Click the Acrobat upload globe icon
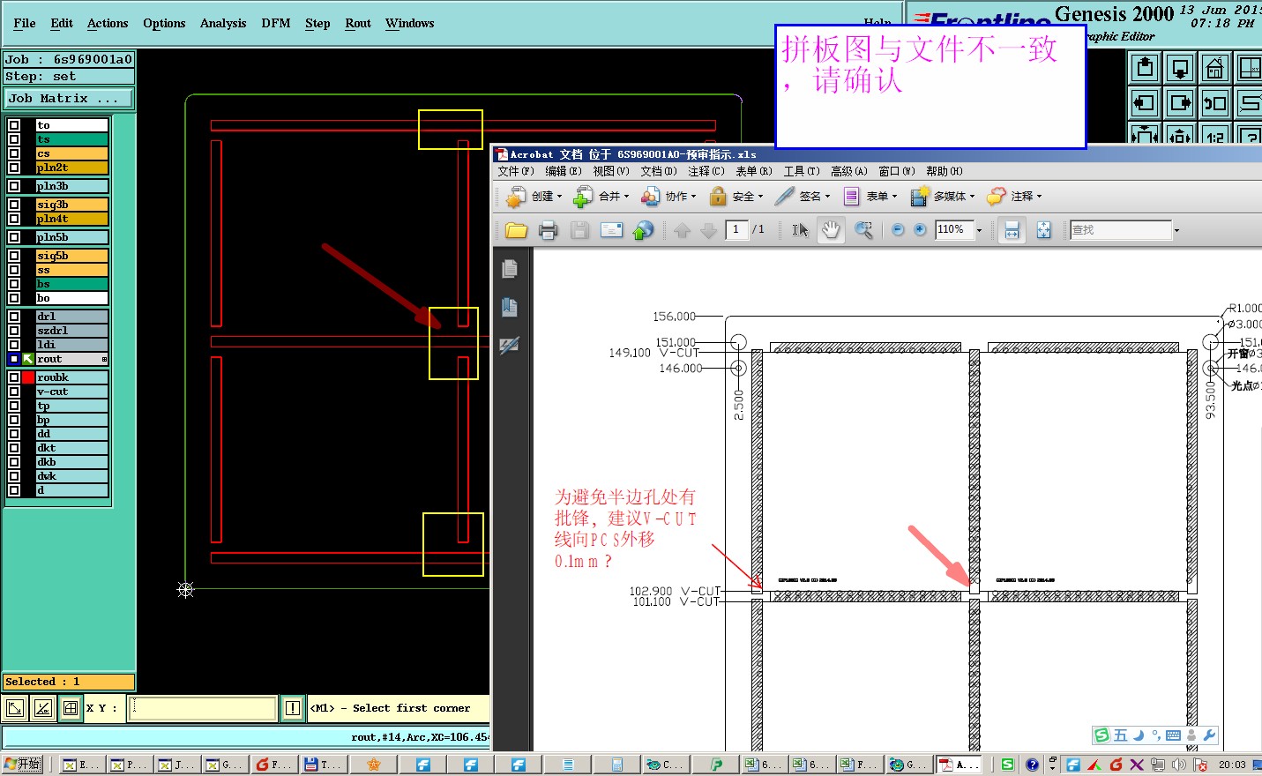Image resolution: width=1262 pixels, height=776 pixels. point(644,230)
